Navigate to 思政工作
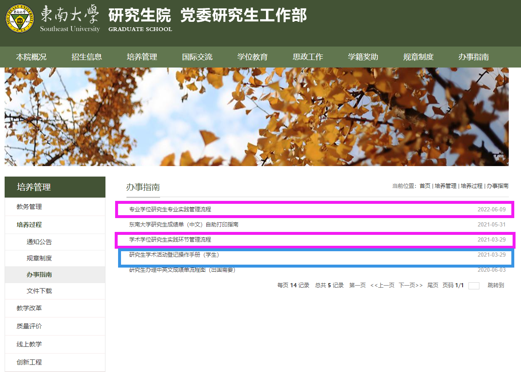 point(308,57)
